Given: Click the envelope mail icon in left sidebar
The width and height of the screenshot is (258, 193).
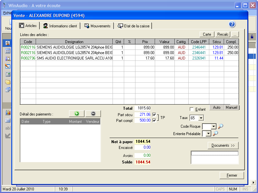Looking at the screenshot, I should click(8, 82).
